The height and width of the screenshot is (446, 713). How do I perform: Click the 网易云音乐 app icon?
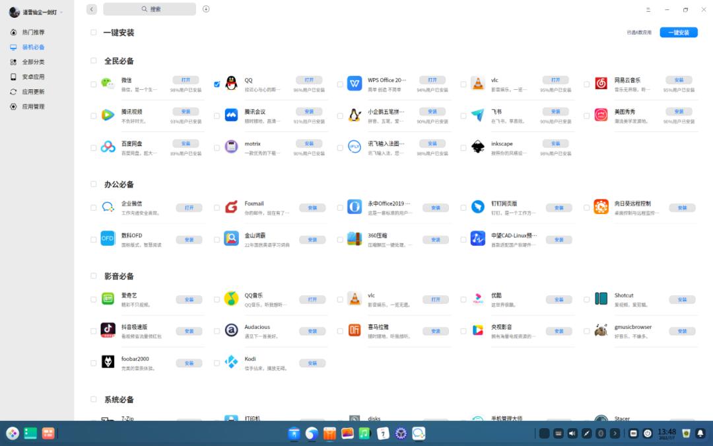pyautogui.click(x=601, y=83)
